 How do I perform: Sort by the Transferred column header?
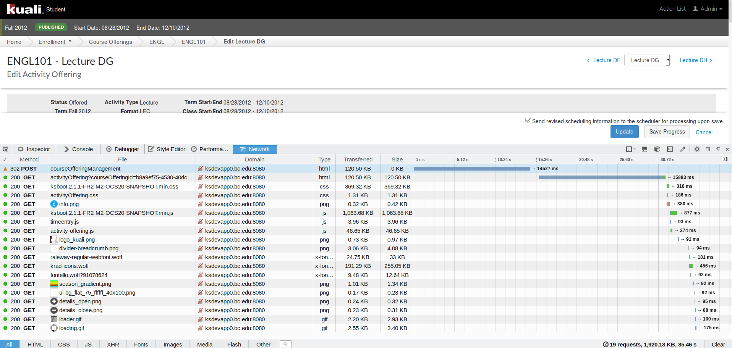pyautogui.click(x=358, y=159)
